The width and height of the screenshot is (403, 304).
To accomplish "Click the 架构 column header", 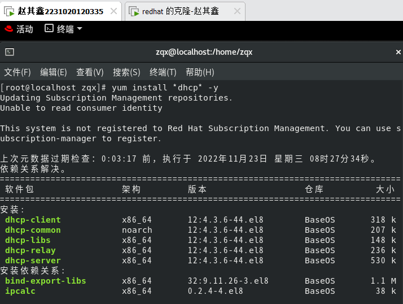I will [132, 189].
